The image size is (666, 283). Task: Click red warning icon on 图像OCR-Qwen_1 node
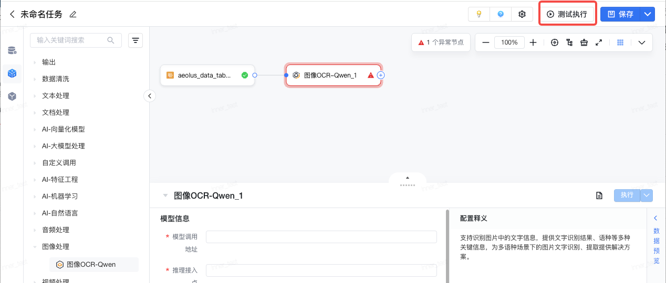(371, 75)
